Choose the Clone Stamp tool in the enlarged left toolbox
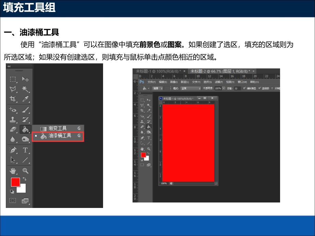 [x=13, y=119]
